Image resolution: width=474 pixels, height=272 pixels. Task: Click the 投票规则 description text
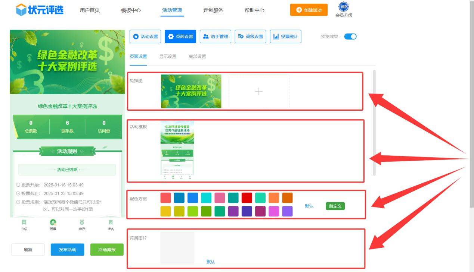tap(60, 205)
